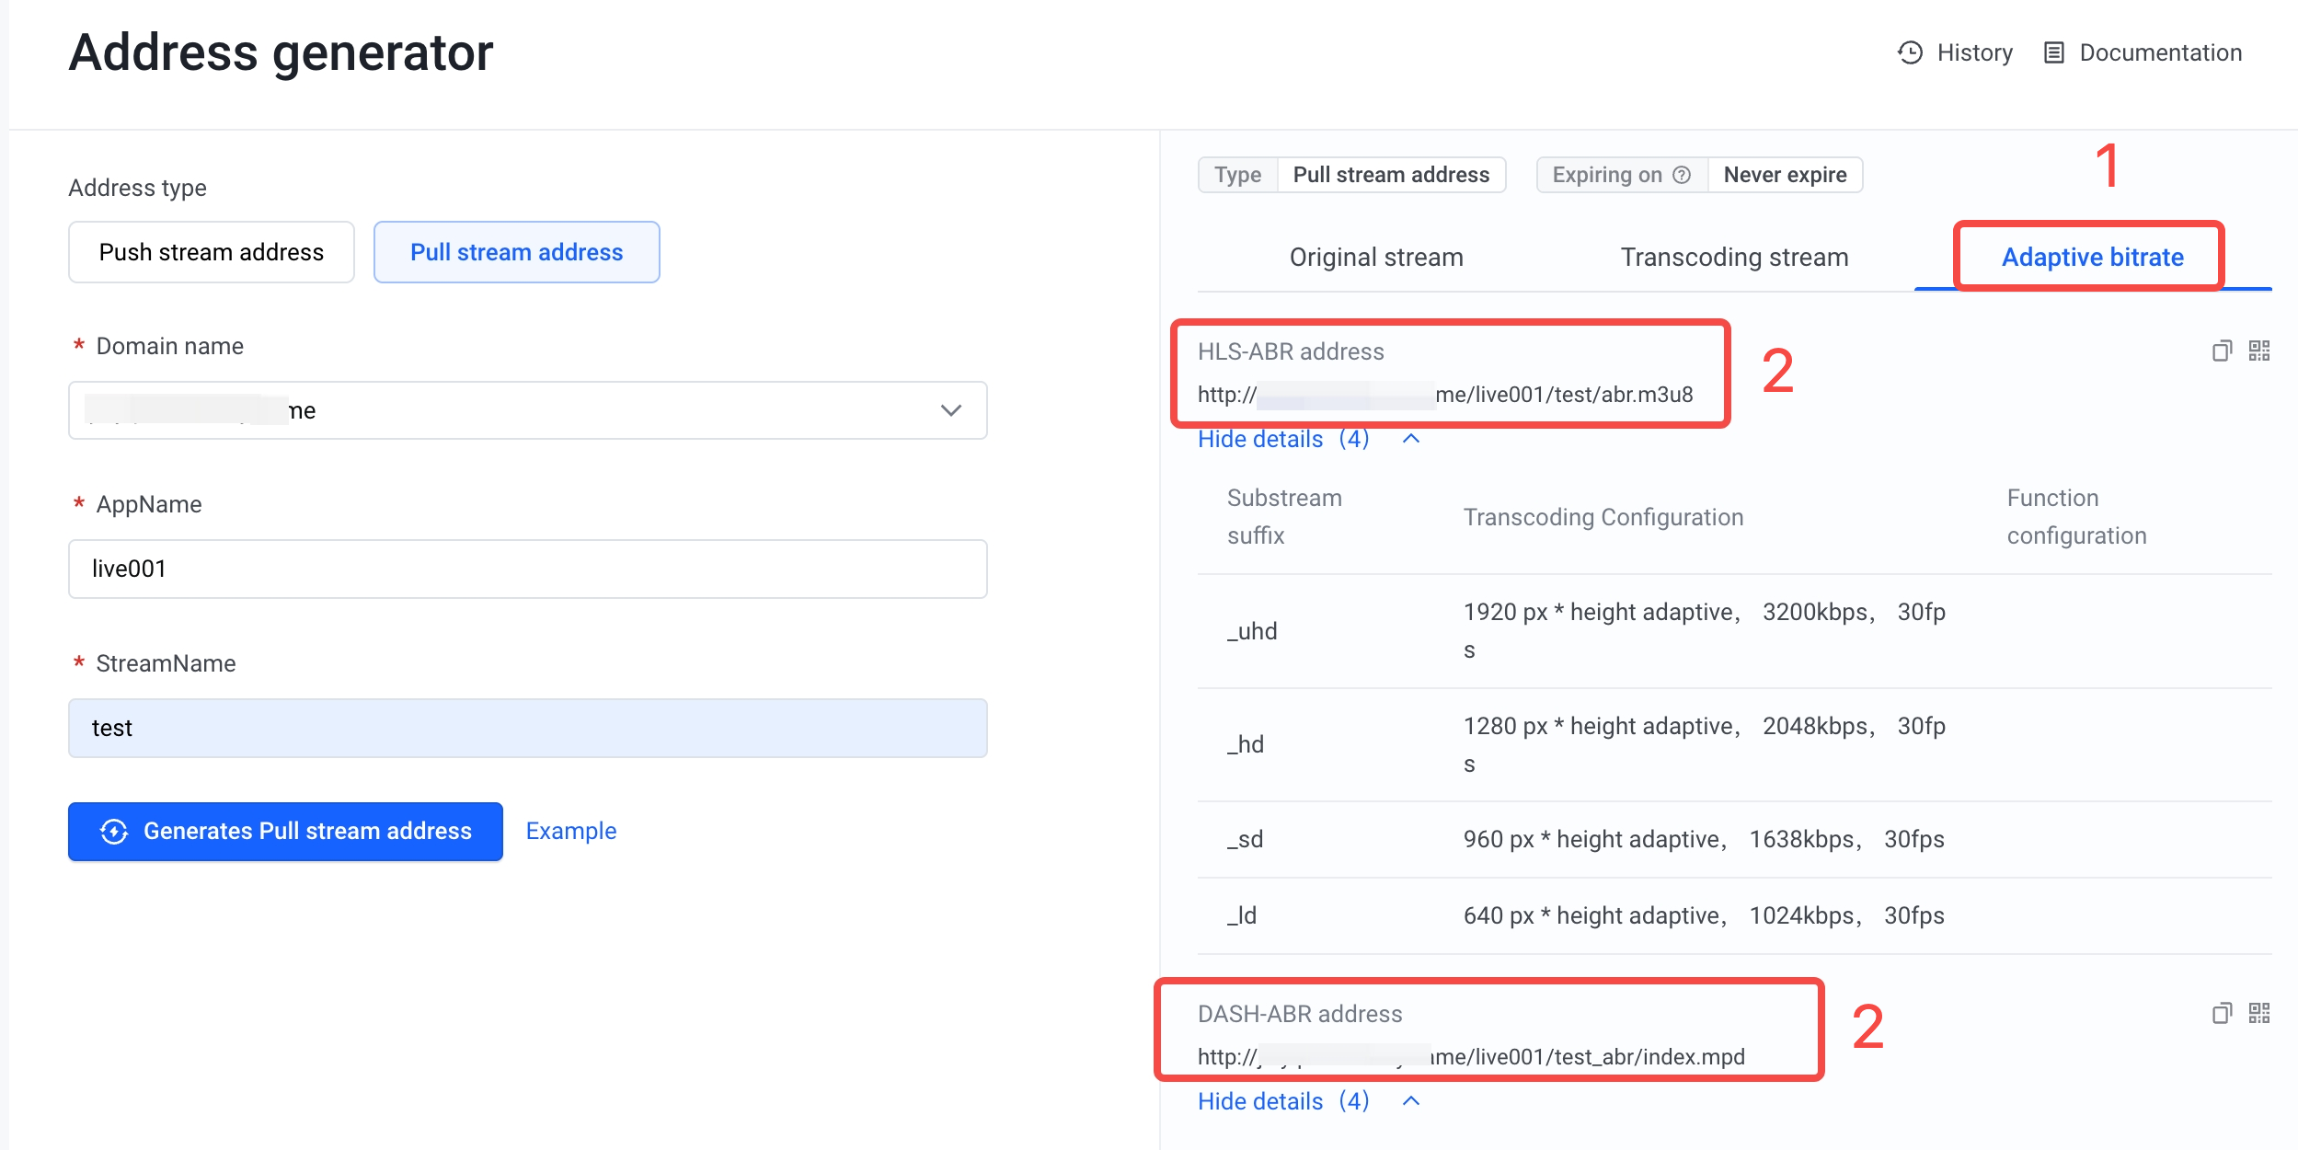Select Pull stream address type
This screenshot has width=2298, height=1150.
pyautogui.click(x=516, y=252)
